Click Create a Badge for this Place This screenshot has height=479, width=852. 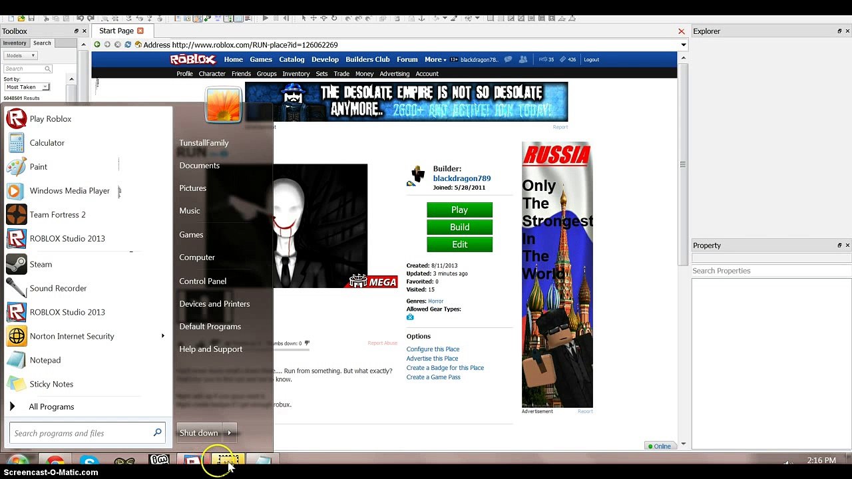click(x=445, y=368)
